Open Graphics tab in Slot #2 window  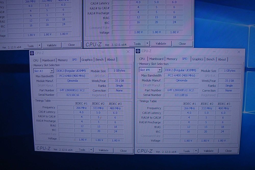[x=87, y=60]
